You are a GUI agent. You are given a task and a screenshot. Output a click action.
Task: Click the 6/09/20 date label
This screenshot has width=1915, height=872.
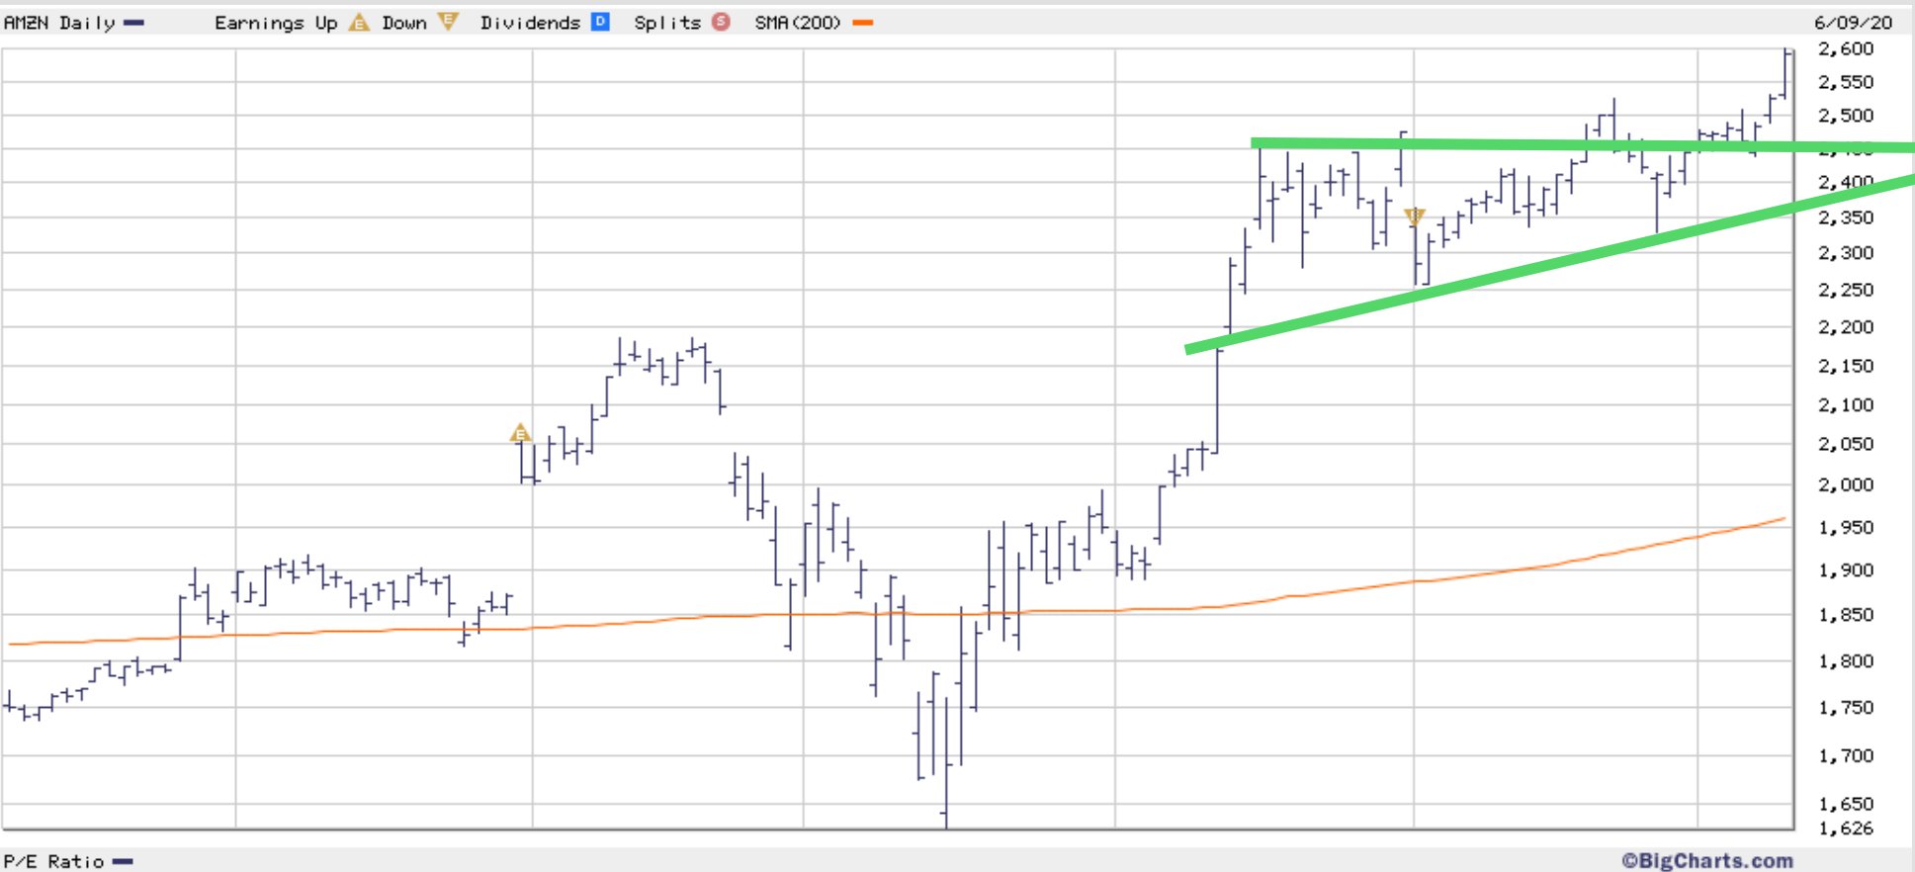coord(1853,23)
